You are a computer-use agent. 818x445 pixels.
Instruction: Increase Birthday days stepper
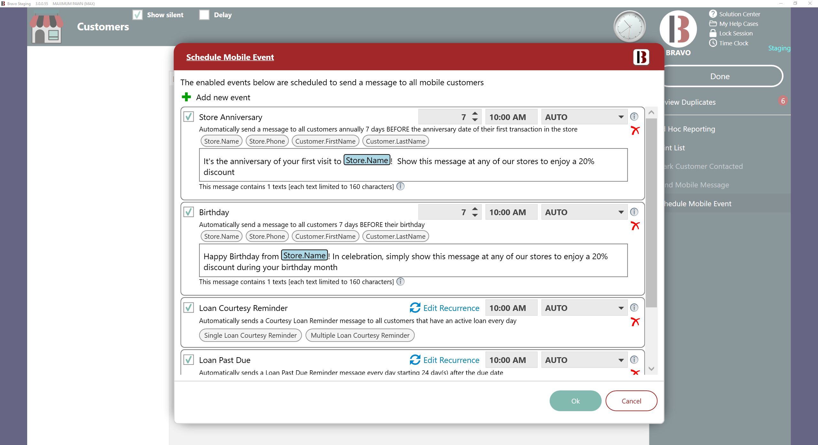pos(475,208)
